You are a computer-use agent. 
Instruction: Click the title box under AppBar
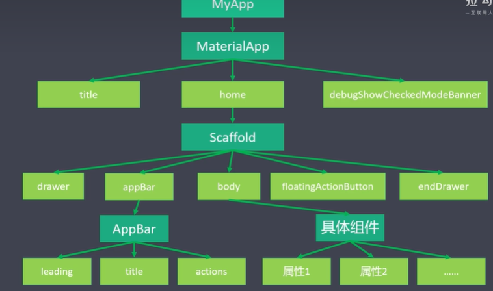133,272
